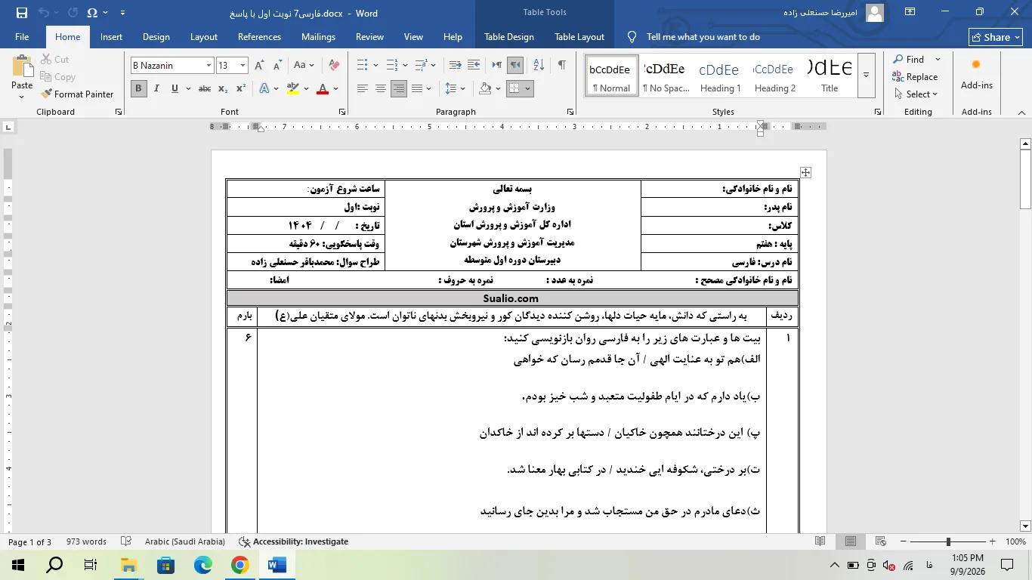
Task: Toggle align right paragraph button
Action: click(399, 88)
